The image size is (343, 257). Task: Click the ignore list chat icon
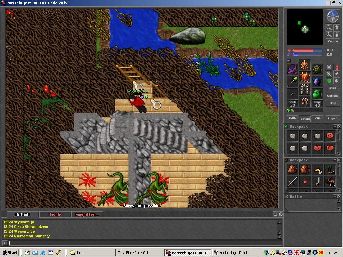(x=281, y=215)
